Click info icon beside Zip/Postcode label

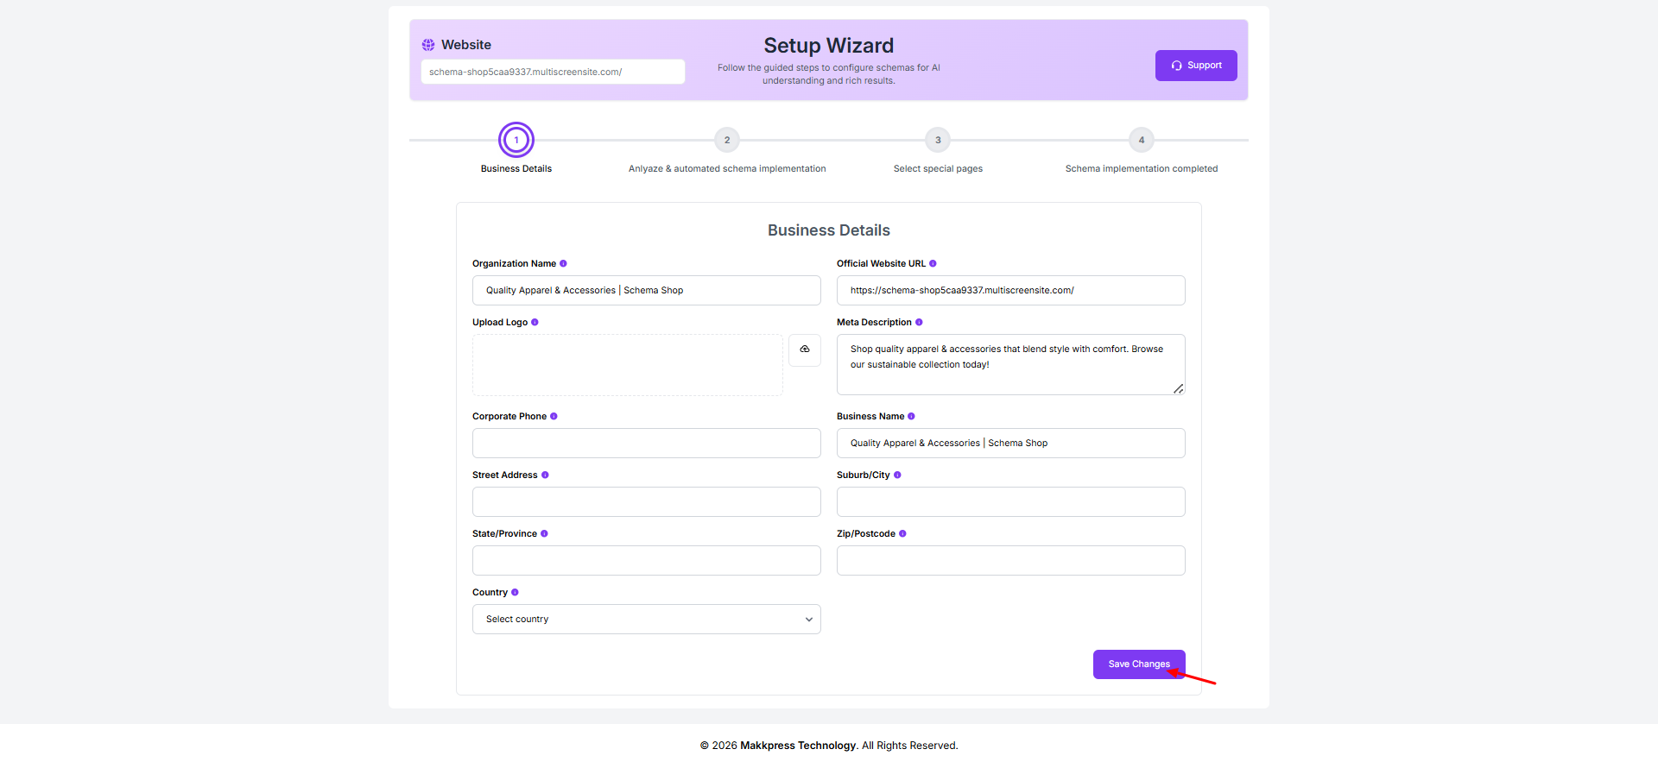click(902, 534)
